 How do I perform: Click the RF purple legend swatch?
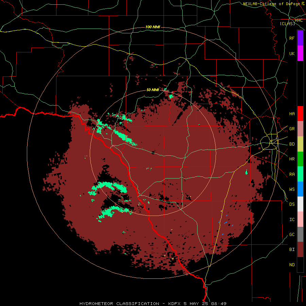click(x=300, y=38)
